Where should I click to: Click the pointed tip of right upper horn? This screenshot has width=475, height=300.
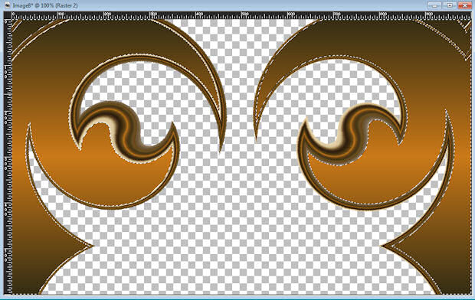[x=256, y=139]
